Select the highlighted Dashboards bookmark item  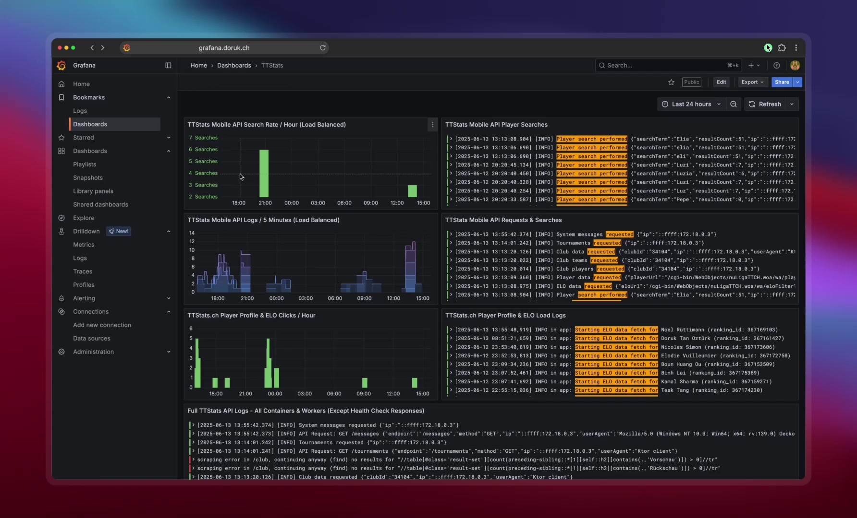(x=115, y=124)
